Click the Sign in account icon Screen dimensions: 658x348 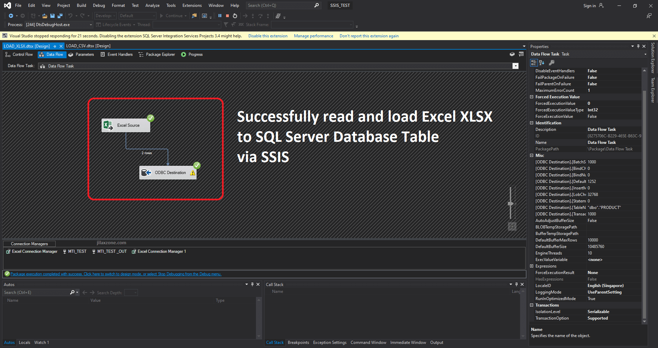pos(601,5)
